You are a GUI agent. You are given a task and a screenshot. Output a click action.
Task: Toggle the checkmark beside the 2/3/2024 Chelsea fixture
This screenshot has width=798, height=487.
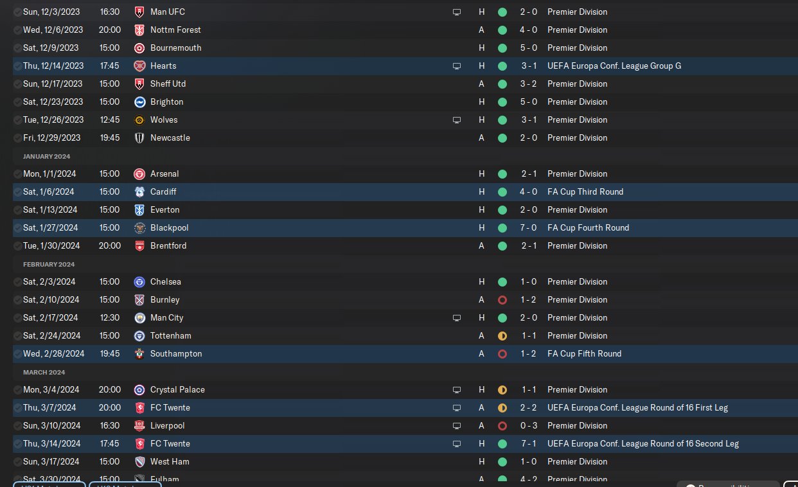point(17,281)
